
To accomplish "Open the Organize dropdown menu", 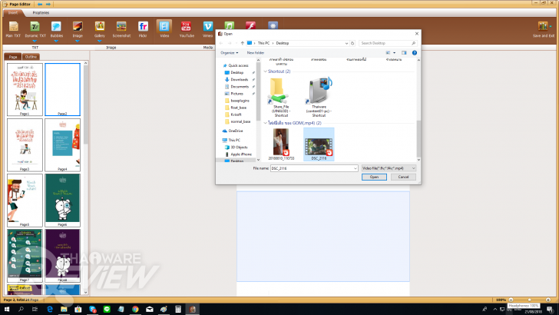I will coord(230,53).
